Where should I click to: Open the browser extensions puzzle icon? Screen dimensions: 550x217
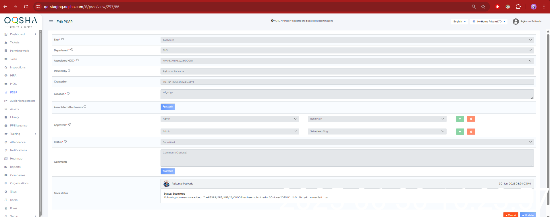pos(518,7)
